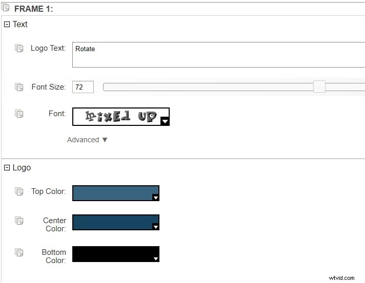Click the Font Size field showing 72

pos(83,87)
